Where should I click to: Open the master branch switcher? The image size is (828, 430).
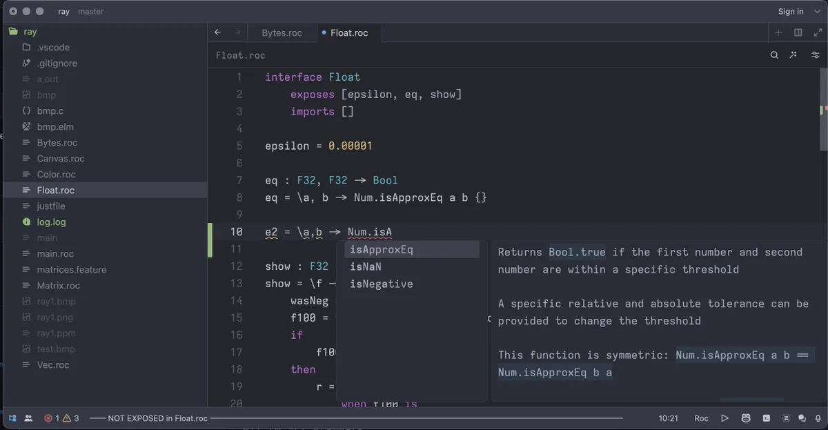coord(90,12)
